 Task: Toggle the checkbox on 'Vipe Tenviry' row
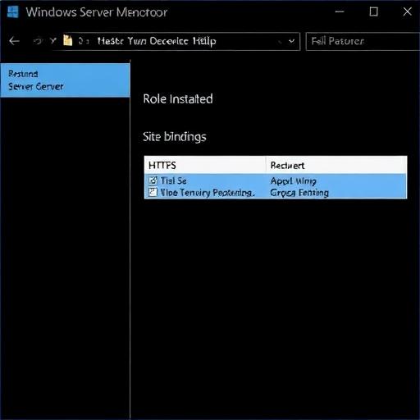[153, 192]
